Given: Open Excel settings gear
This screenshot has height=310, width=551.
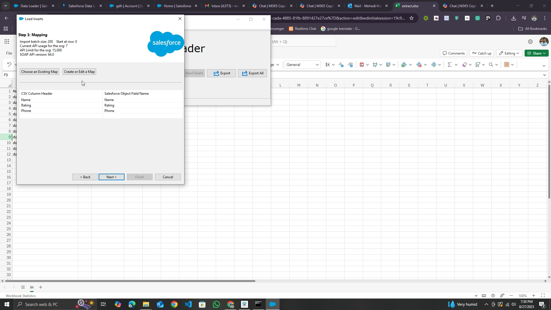Looking at the screenshot, I should pos(530,42).
